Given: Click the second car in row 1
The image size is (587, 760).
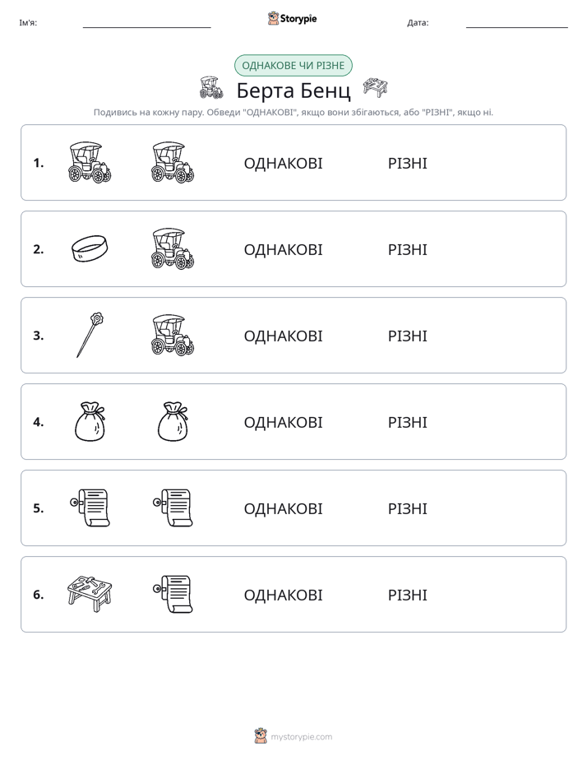Looking at the screenshot, I should point(173,162).
